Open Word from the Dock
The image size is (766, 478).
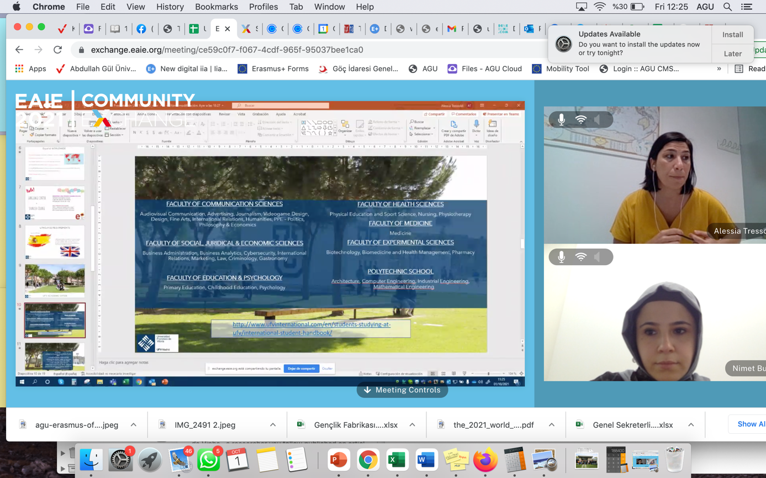pyautogui.click(x=426, y=460)
